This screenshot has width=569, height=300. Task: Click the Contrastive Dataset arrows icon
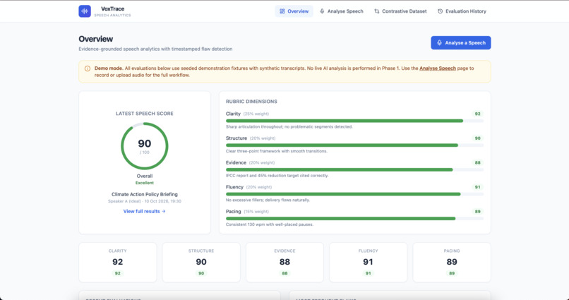coord(377,11)
